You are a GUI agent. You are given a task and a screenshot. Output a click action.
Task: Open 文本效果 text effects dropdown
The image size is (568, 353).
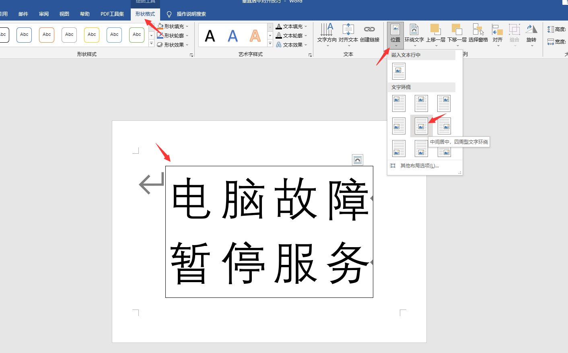pyautogui.click(x=292, y=45)
